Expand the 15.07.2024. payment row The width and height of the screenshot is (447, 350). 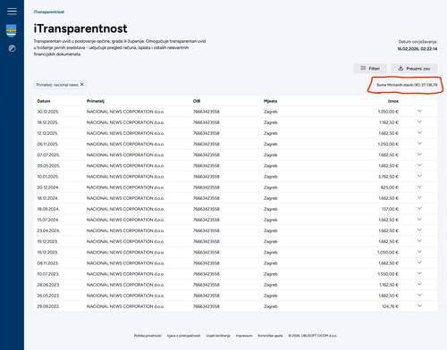point(419,220)
